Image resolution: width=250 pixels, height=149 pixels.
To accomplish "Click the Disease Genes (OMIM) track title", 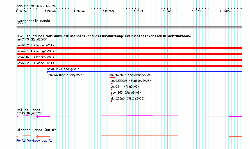I will click(36, 130).
